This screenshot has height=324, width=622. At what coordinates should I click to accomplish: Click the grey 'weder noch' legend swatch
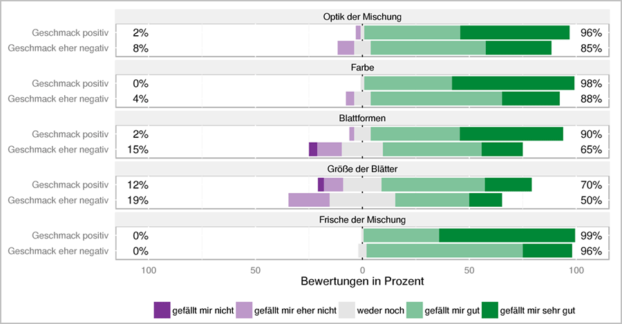(x=346, y=310)
